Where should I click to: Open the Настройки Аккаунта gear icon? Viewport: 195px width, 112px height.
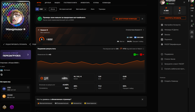point(162,25)
